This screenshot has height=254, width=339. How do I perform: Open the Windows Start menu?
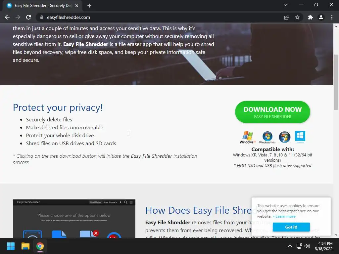click(x=11, y=246)
